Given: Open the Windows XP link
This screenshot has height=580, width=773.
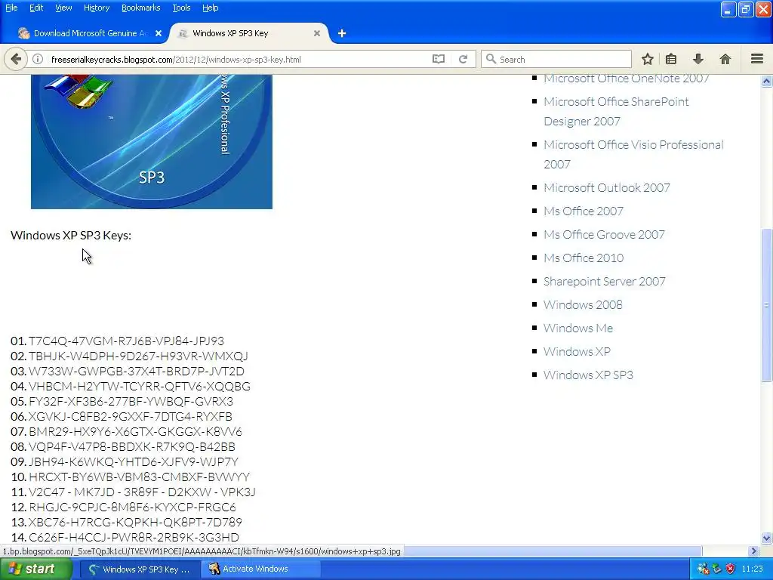Looking at the screenshot, I should point(577,352).
